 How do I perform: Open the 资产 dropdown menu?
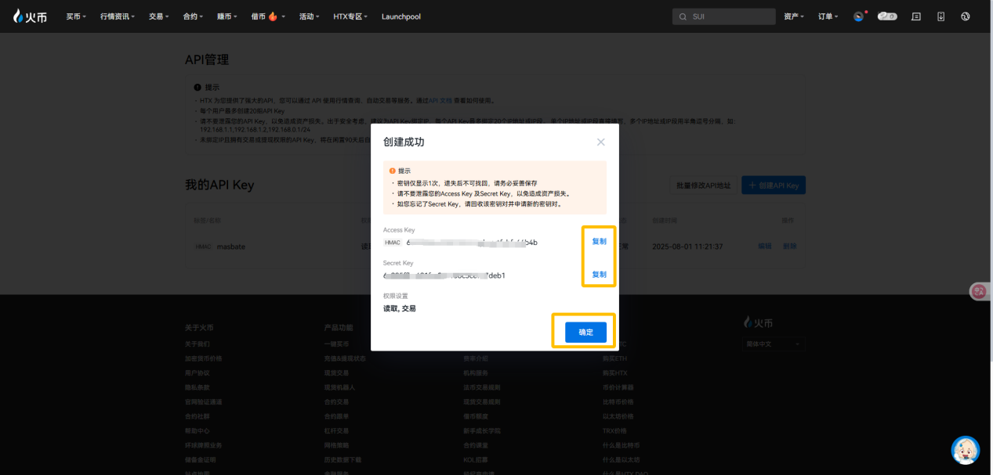point(794,16)
